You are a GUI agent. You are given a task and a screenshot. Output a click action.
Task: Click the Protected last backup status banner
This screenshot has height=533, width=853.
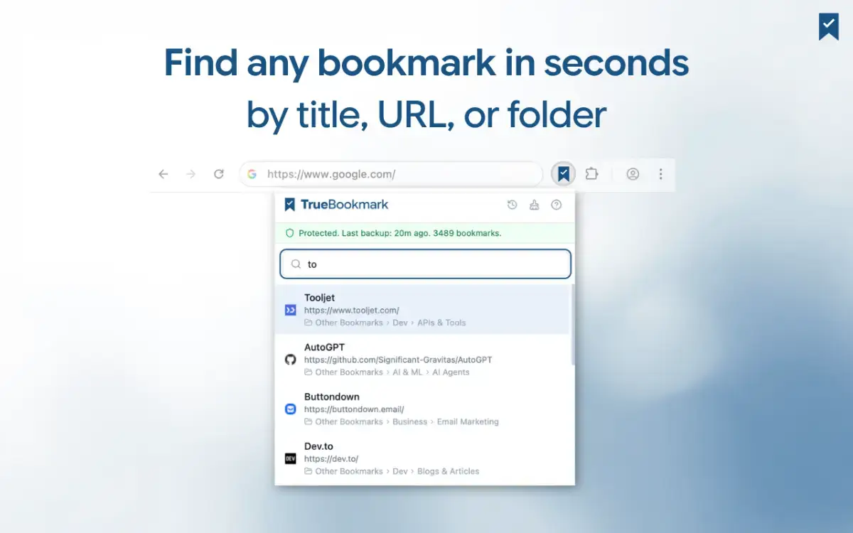tap(424, 233)
